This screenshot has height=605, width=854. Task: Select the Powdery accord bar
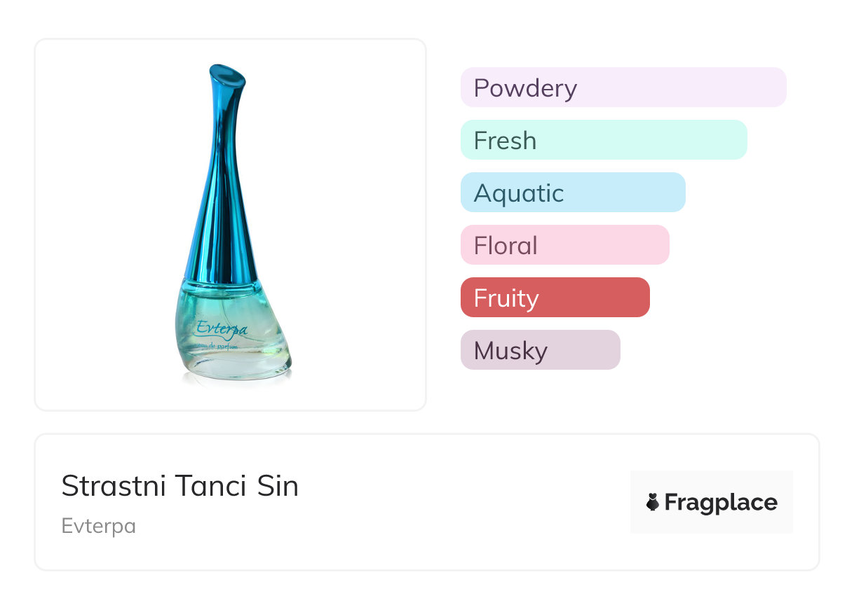(623, 88)
